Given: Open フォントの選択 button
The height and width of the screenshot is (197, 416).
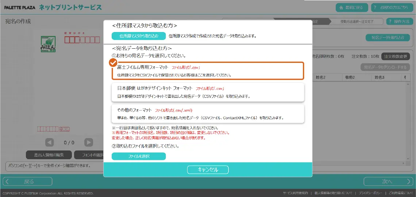Looking at the screenshot, I should point(89,155).
